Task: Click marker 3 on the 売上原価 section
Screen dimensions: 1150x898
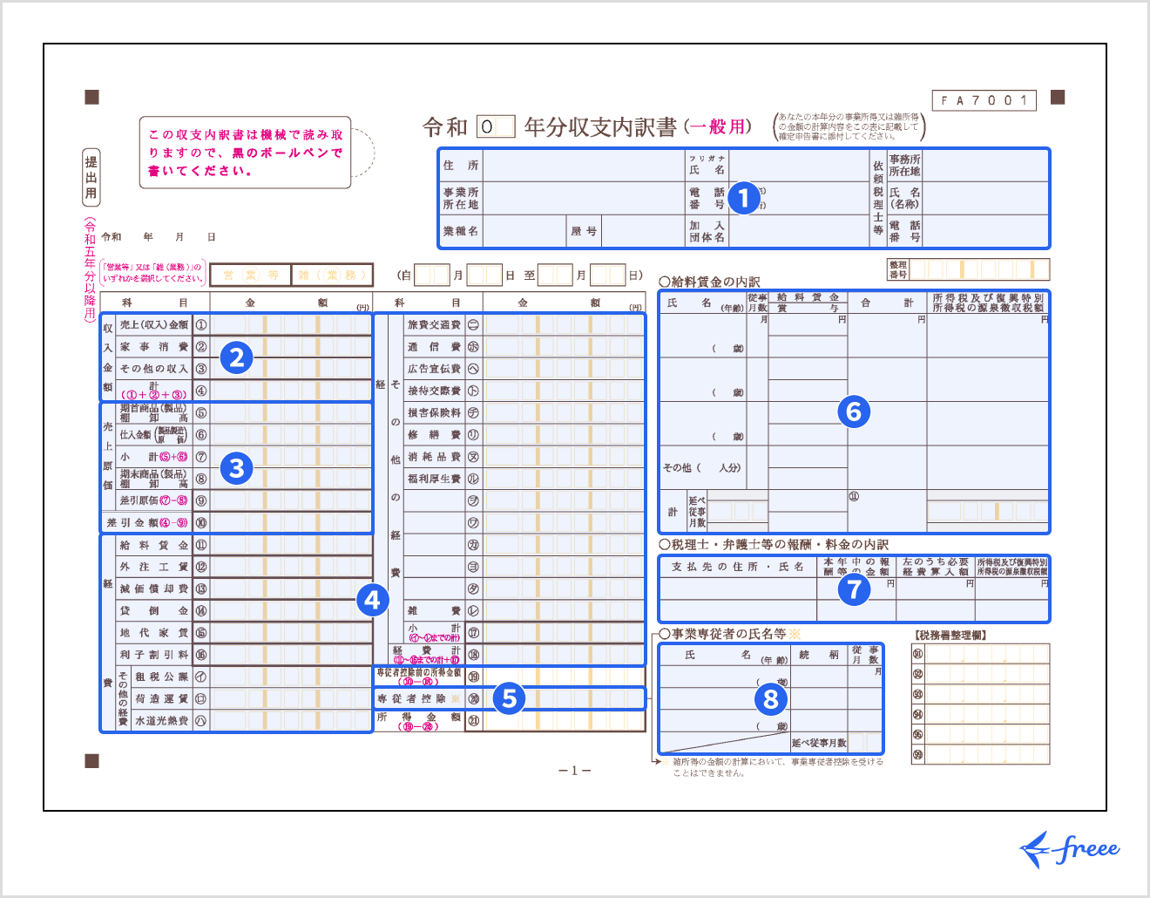Action: 236,468
